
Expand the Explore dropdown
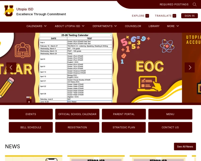pyautogui.click(x=140, y=16)
